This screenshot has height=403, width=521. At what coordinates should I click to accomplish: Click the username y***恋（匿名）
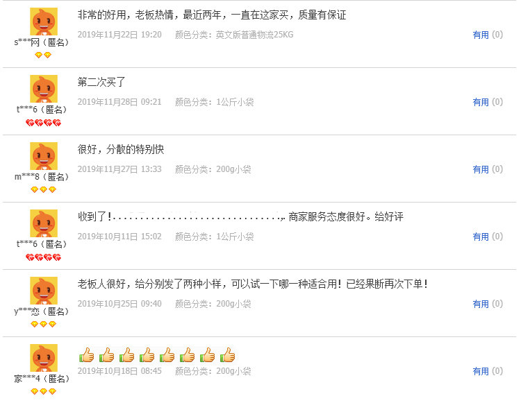(x=42, y=311)
